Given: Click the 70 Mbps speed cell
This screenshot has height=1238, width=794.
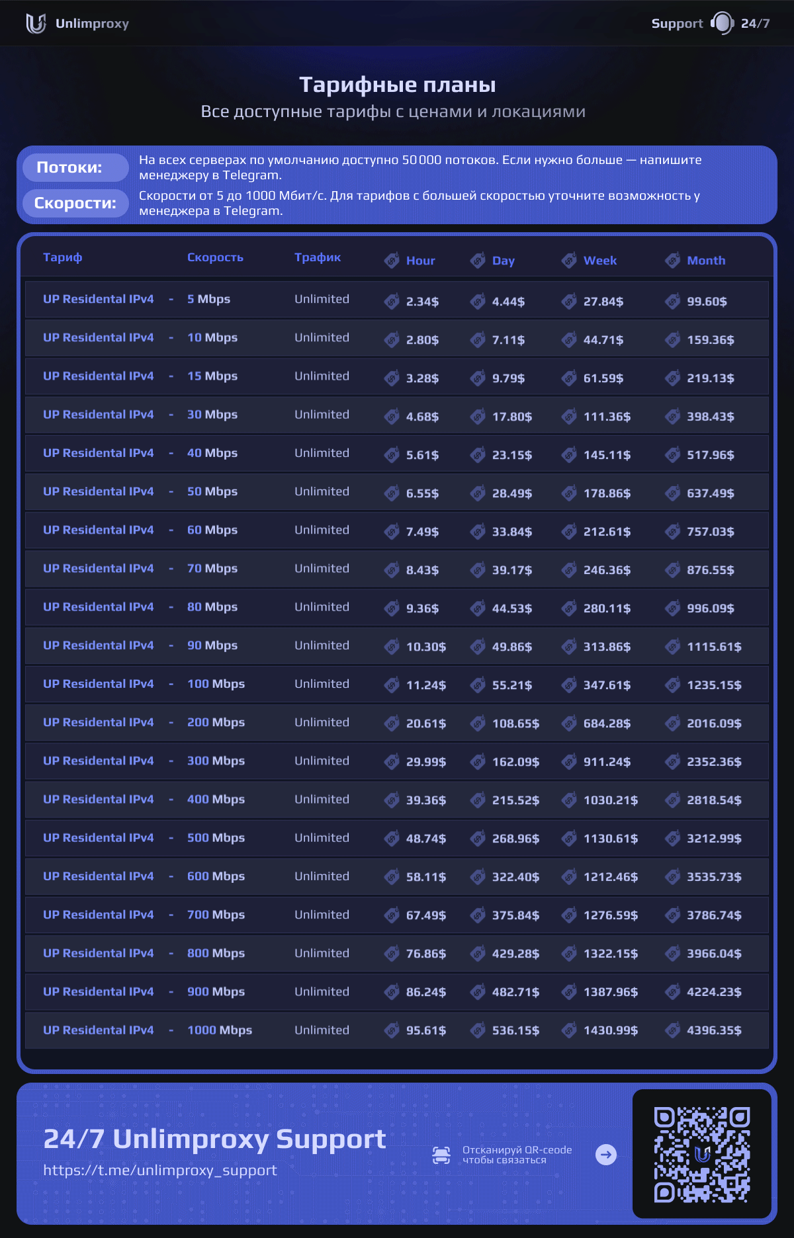Looking at the screenshot, I should (x=212, y=568).
